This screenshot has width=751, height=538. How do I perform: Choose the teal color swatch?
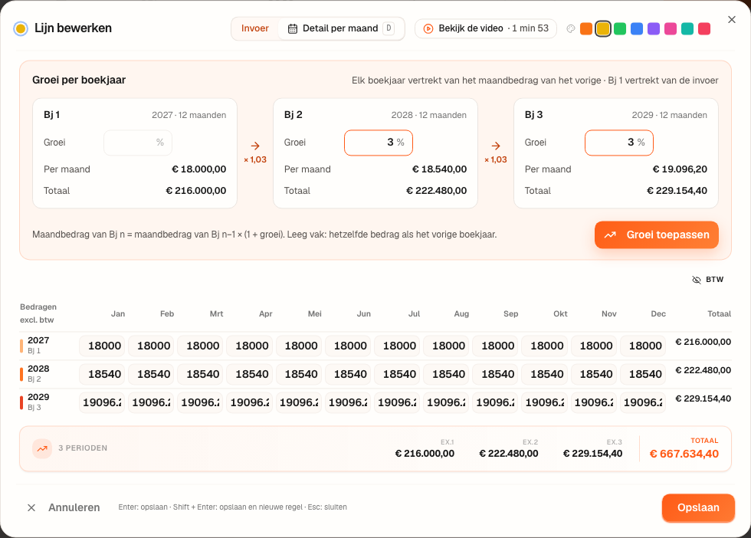[x=687, y=29]
